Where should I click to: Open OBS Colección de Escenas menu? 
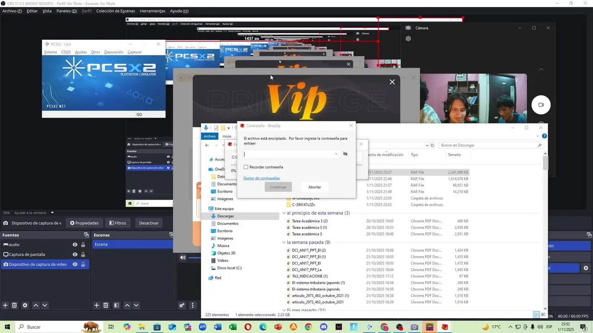coord(116,11)
